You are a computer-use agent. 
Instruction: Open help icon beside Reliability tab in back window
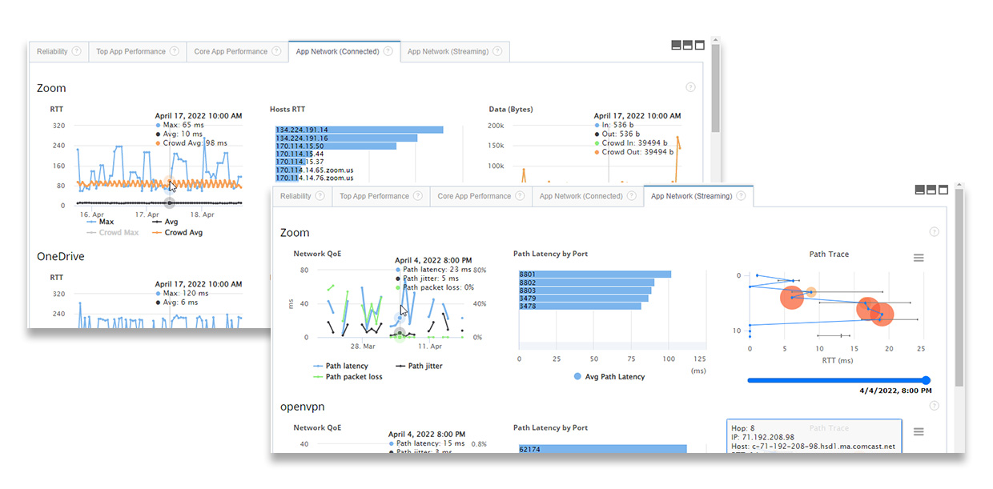pyautogui.click(x=77, y=51)
